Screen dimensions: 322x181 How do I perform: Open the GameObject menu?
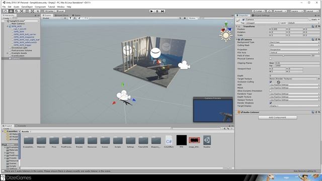27,7
